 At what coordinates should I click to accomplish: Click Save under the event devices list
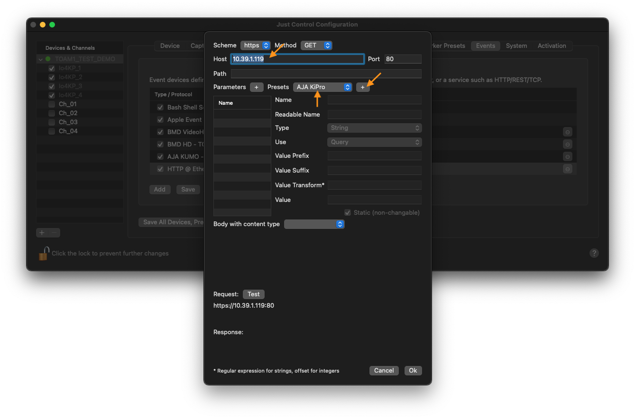(188, 189)
